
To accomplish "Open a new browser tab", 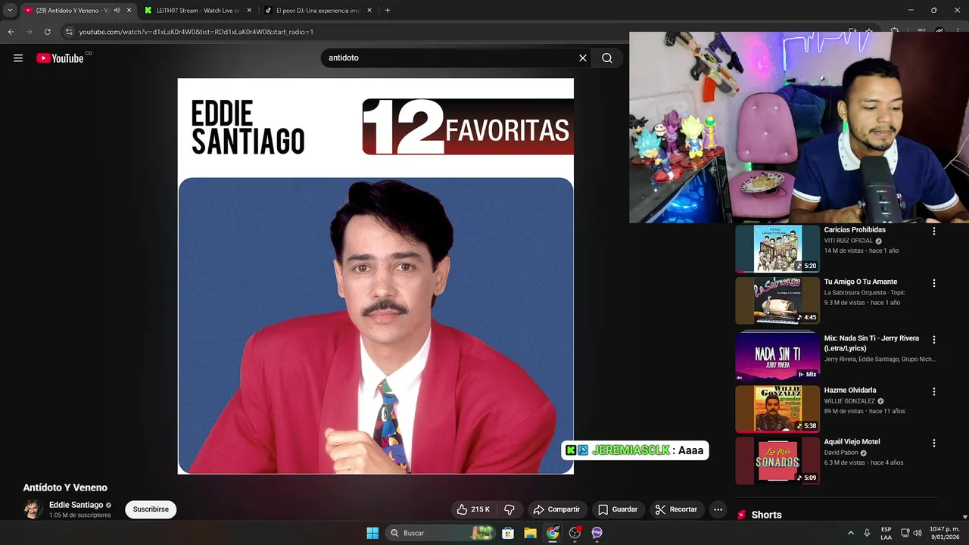I will (x=388, y=11).
